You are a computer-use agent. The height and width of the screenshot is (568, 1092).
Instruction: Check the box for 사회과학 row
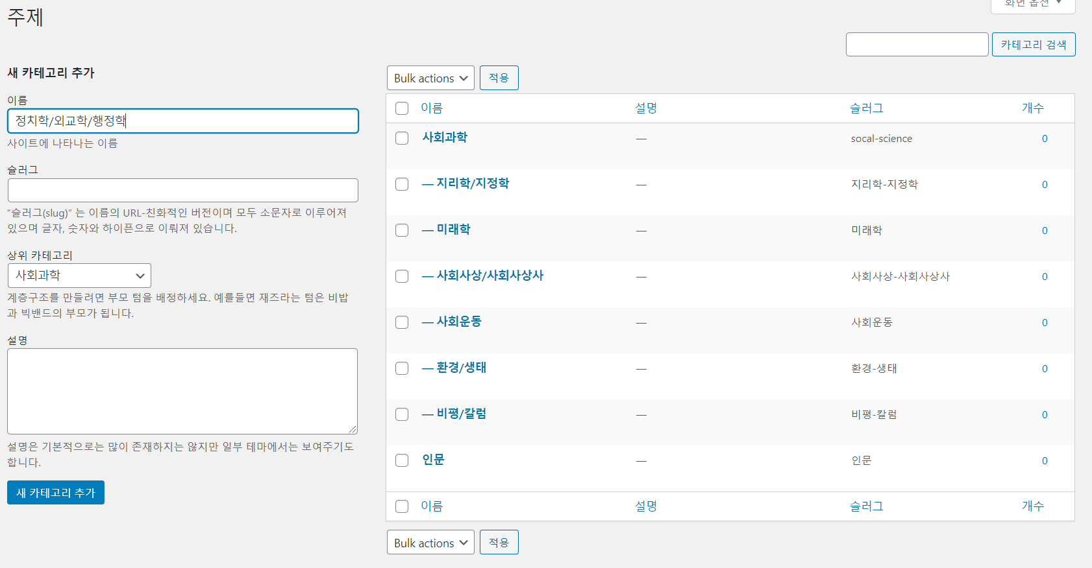(402, 138)
